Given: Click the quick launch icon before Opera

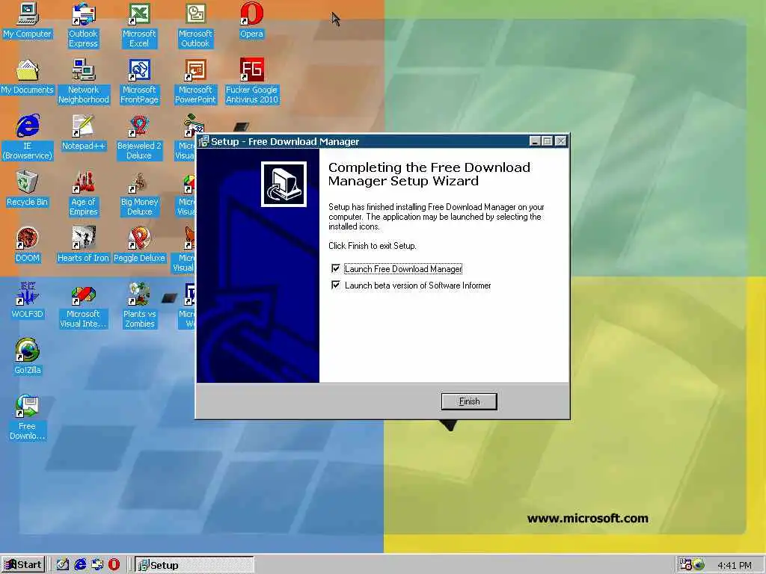Looking at the screenshot, I should [96, 565].
